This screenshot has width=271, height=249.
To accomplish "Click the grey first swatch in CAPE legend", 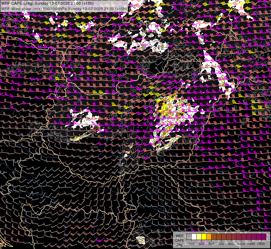I will coord(189,237).
